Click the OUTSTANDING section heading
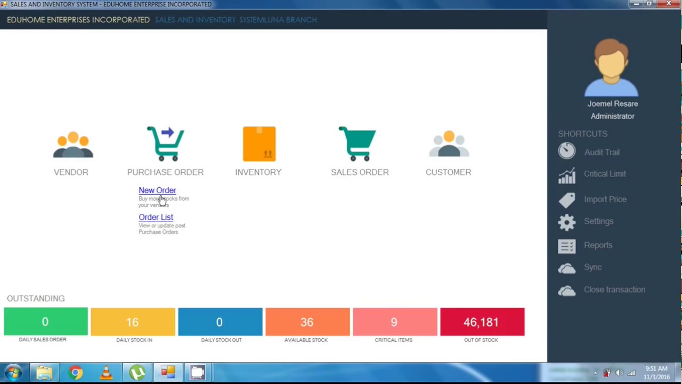The height and width of the screenshot is (384, 682). (36, 298)
